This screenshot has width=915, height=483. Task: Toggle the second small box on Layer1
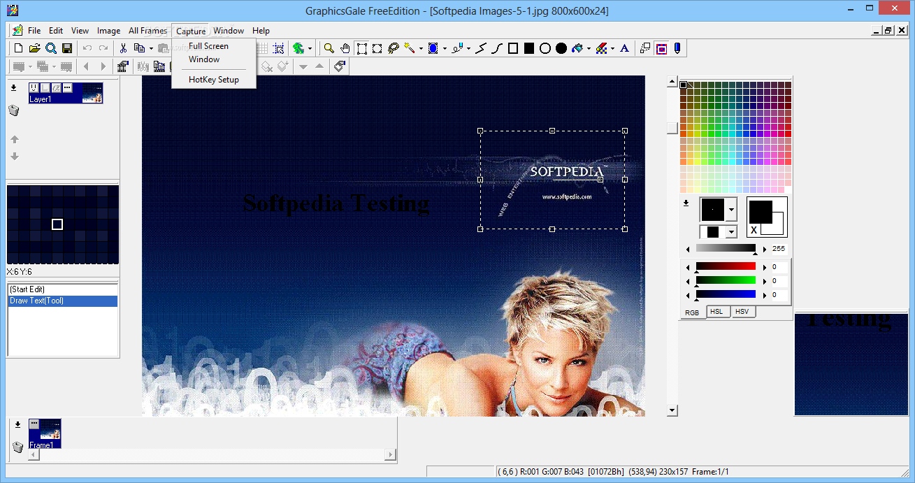(x=45, y=88)
